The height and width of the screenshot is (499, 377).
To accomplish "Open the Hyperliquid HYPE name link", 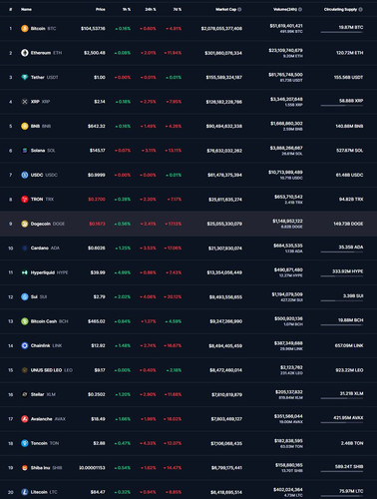I will click(x=49, y=272).
